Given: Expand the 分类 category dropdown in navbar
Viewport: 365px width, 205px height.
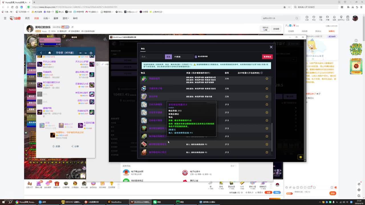Looking at the screenshot, I should [x=46, y=18].
